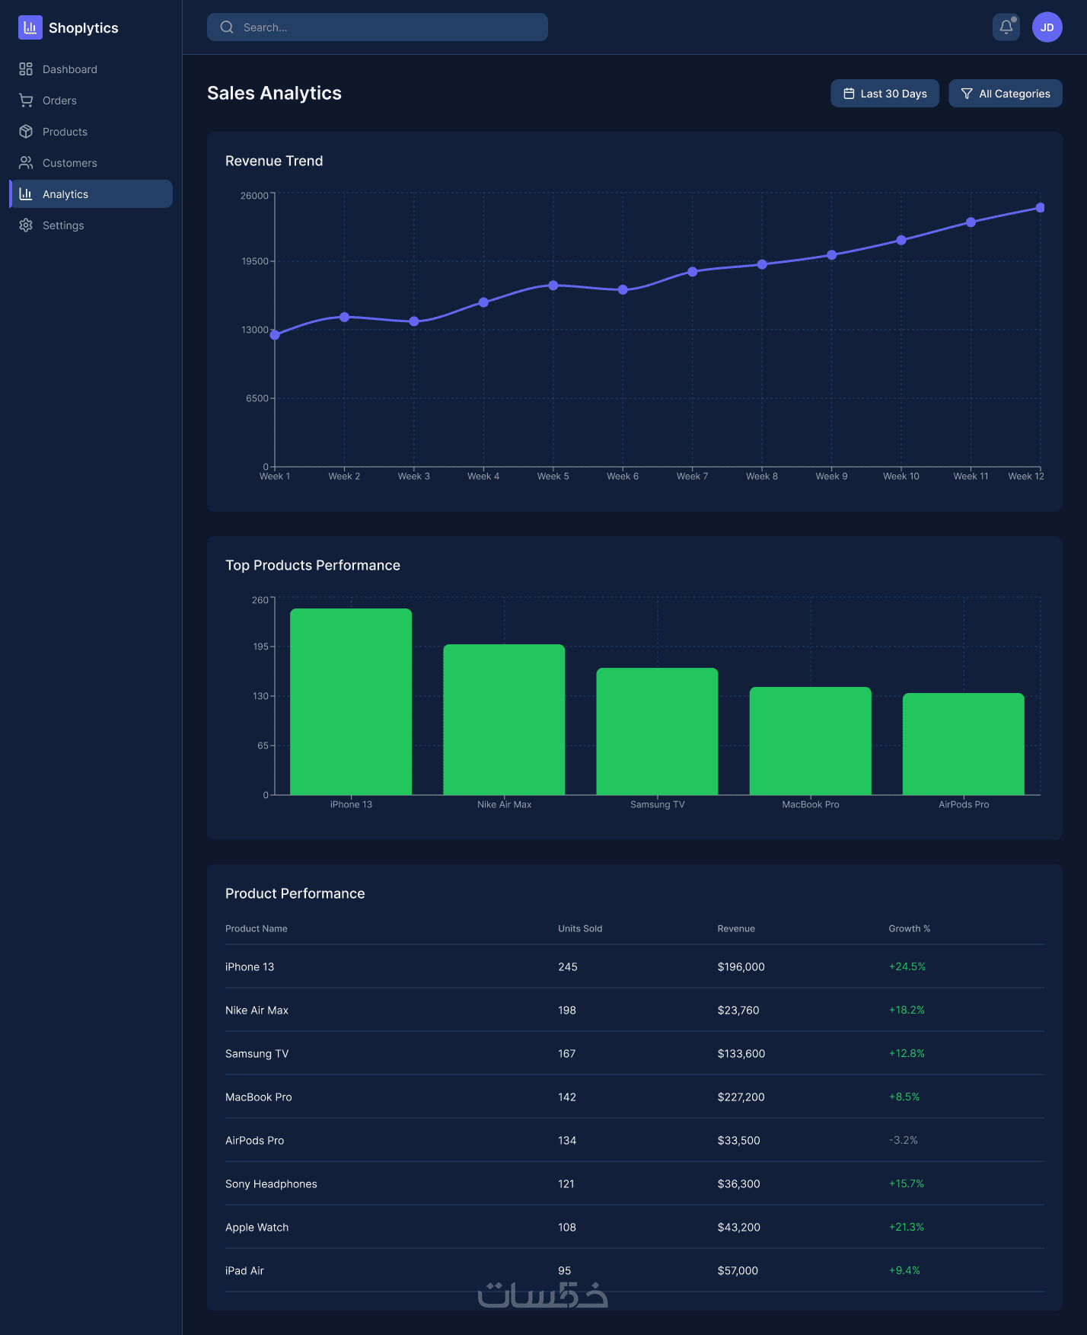
Task: Click the Growth % column header
Action: coord(910,928)
